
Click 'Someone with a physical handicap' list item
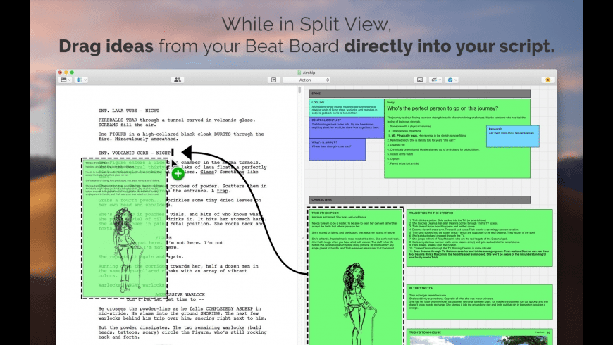tap(410, 127)
